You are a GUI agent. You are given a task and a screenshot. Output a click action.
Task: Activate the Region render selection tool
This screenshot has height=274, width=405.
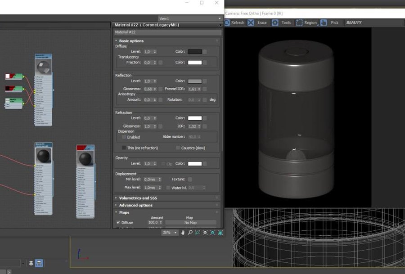[306, 23]
